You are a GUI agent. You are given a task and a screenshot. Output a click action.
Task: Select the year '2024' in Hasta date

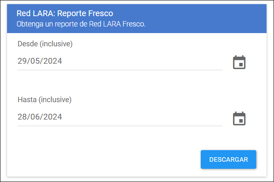tap(53, 117)
